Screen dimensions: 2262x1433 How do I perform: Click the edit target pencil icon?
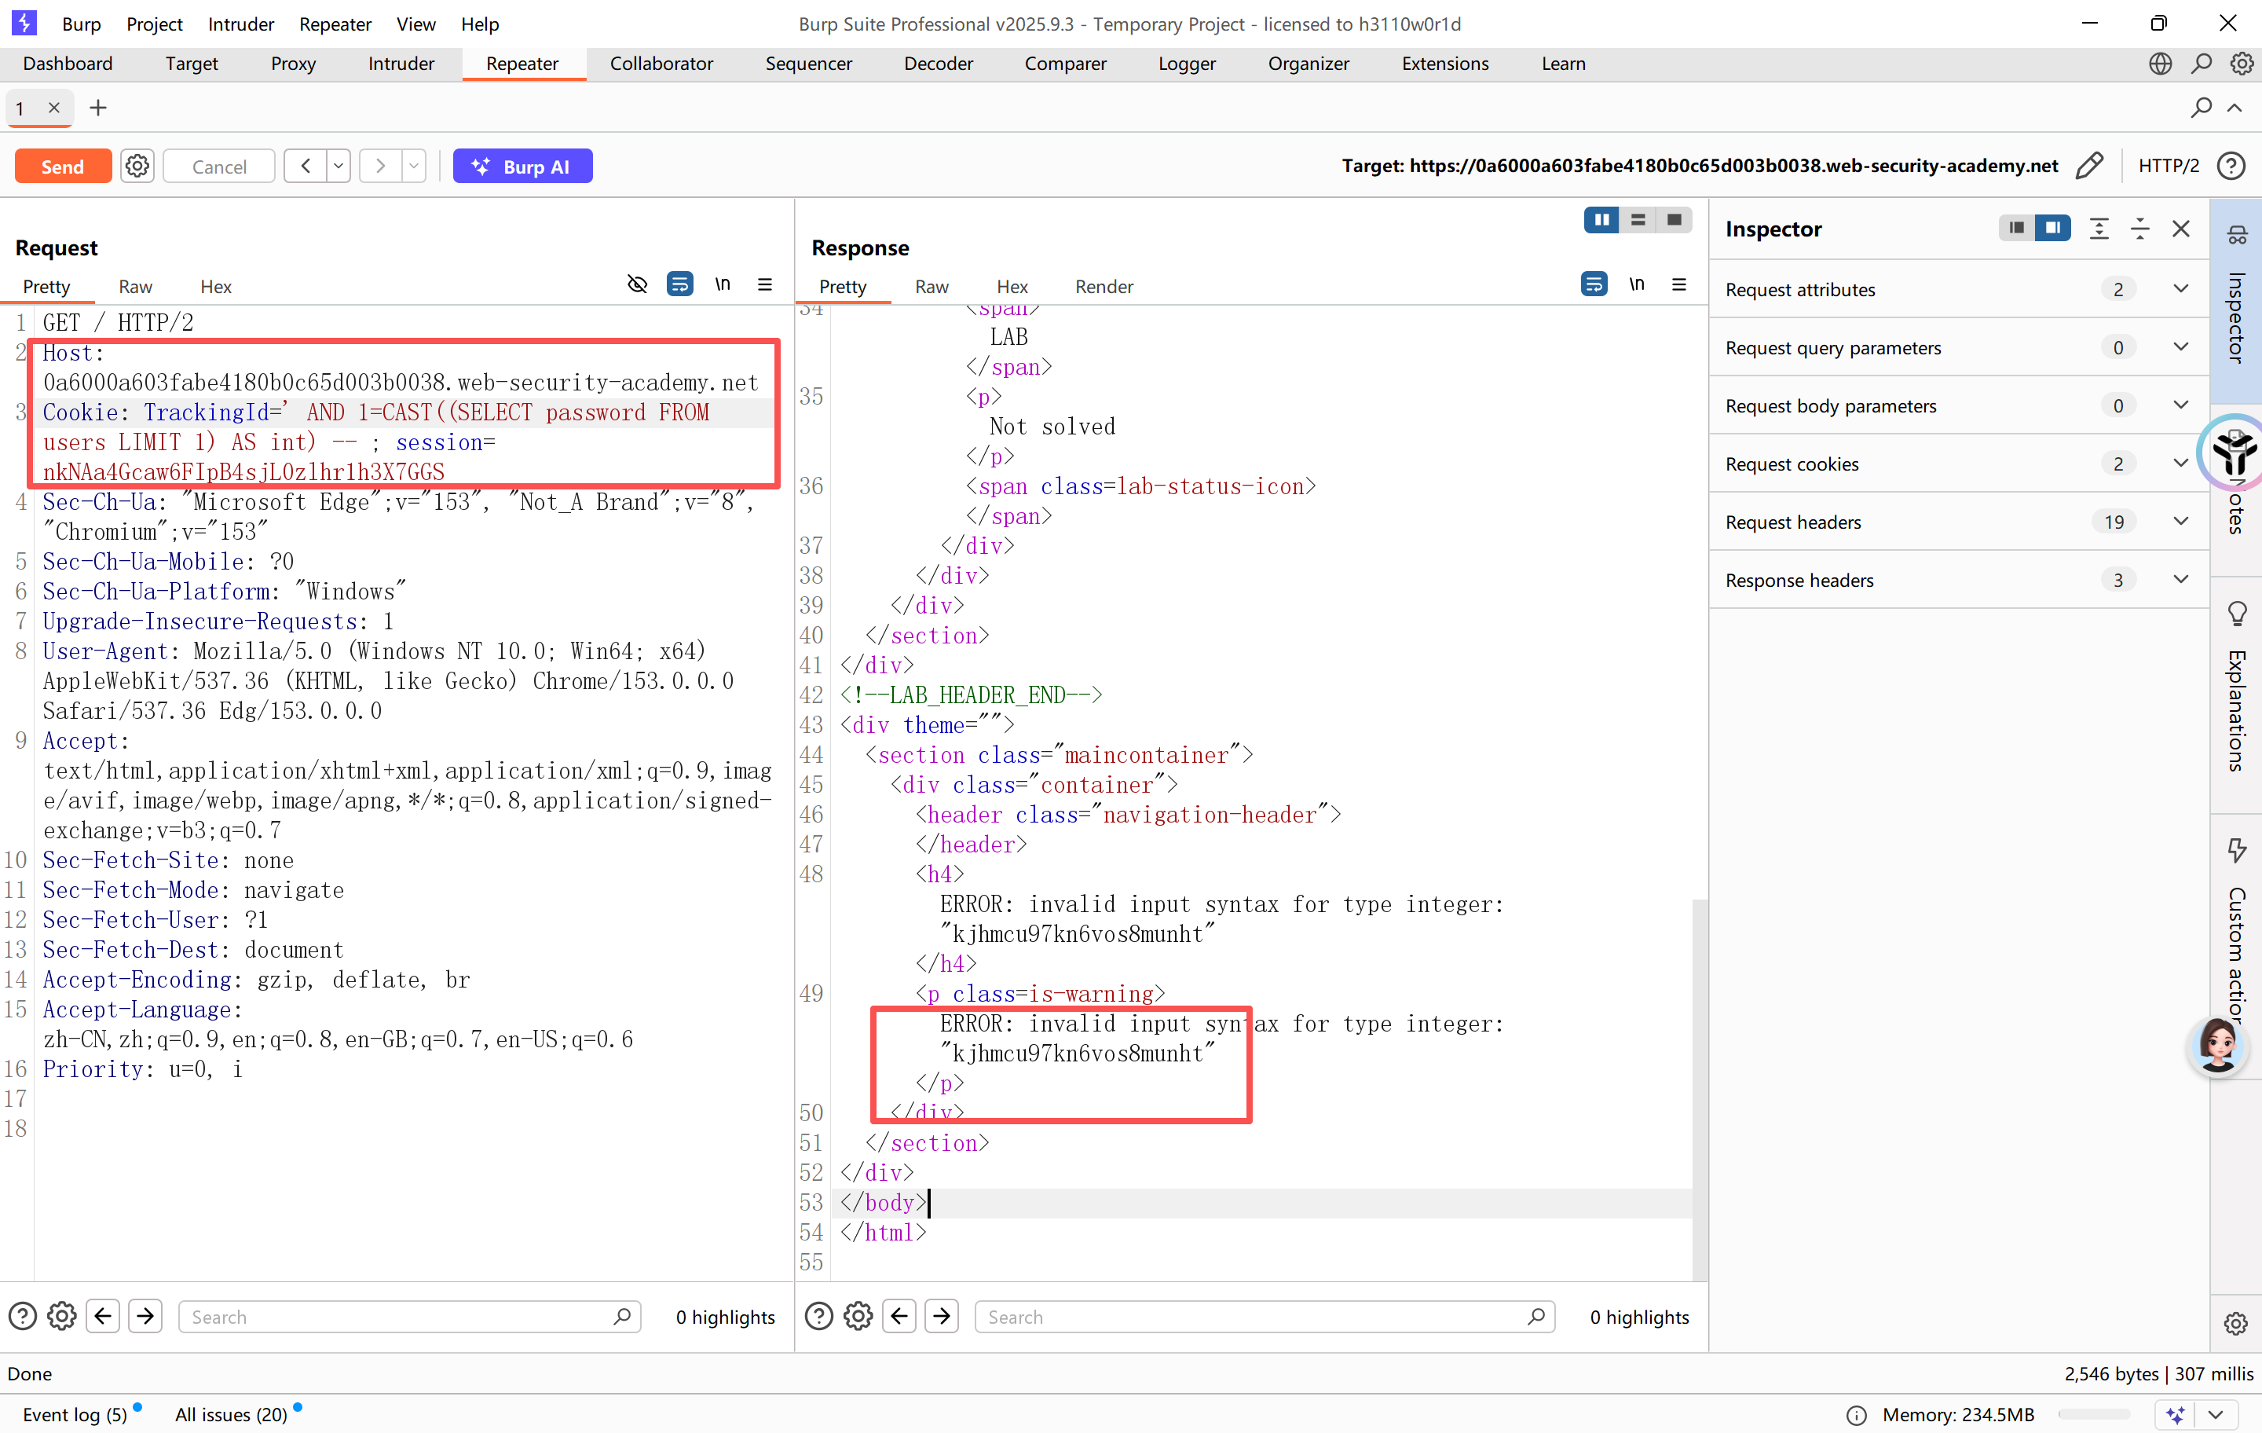[2089, 167]
